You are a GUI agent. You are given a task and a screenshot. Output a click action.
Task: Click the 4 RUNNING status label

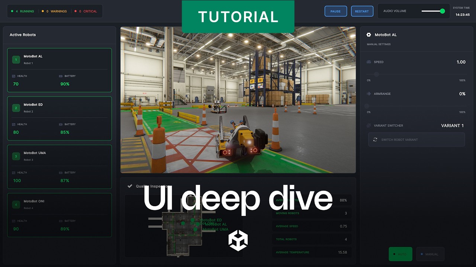coord(25,11)
